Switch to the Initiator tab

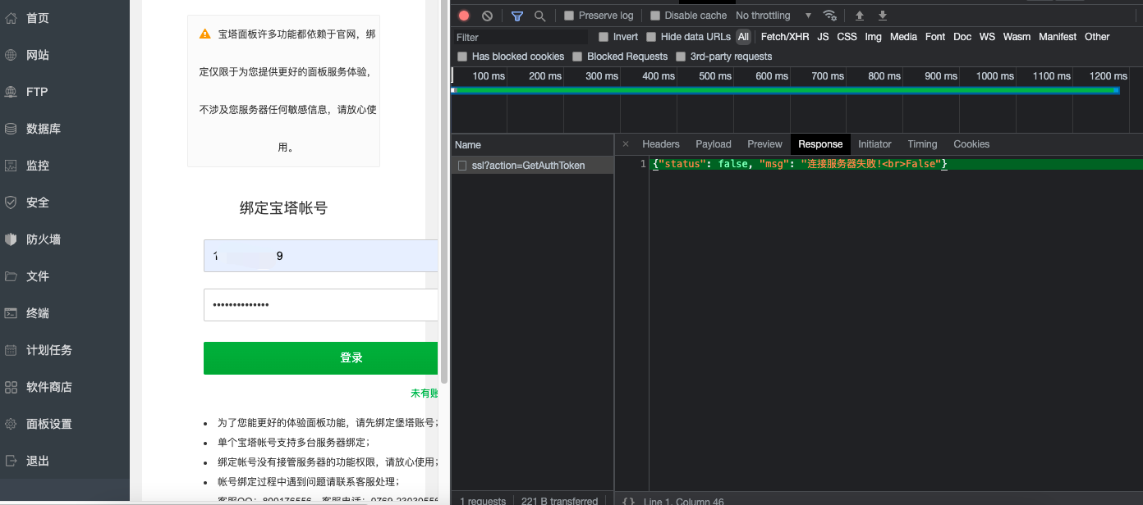coord(874,144)
